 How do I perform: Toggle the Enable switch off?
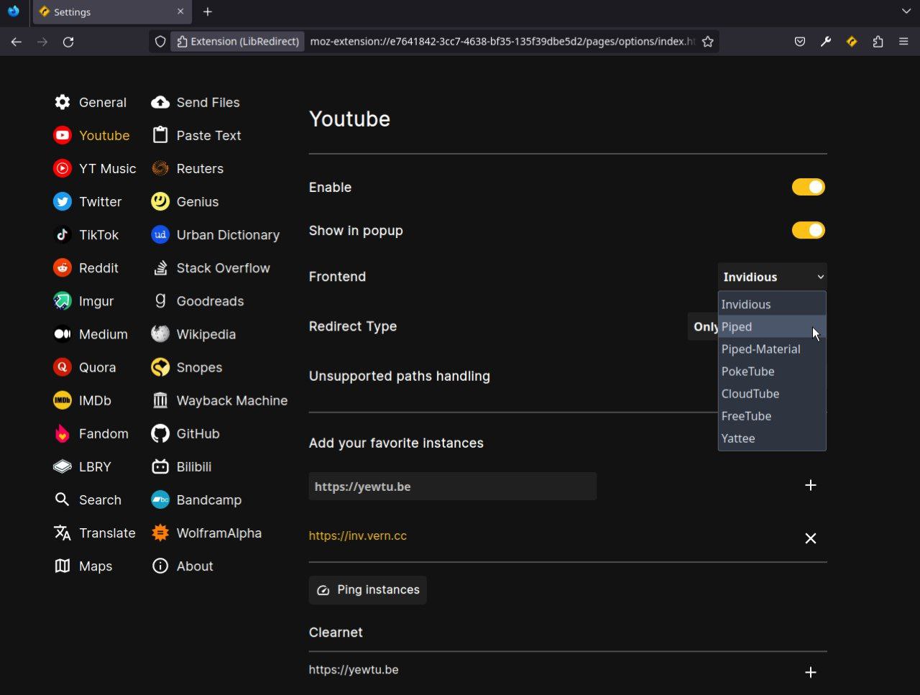coord(809,187)
